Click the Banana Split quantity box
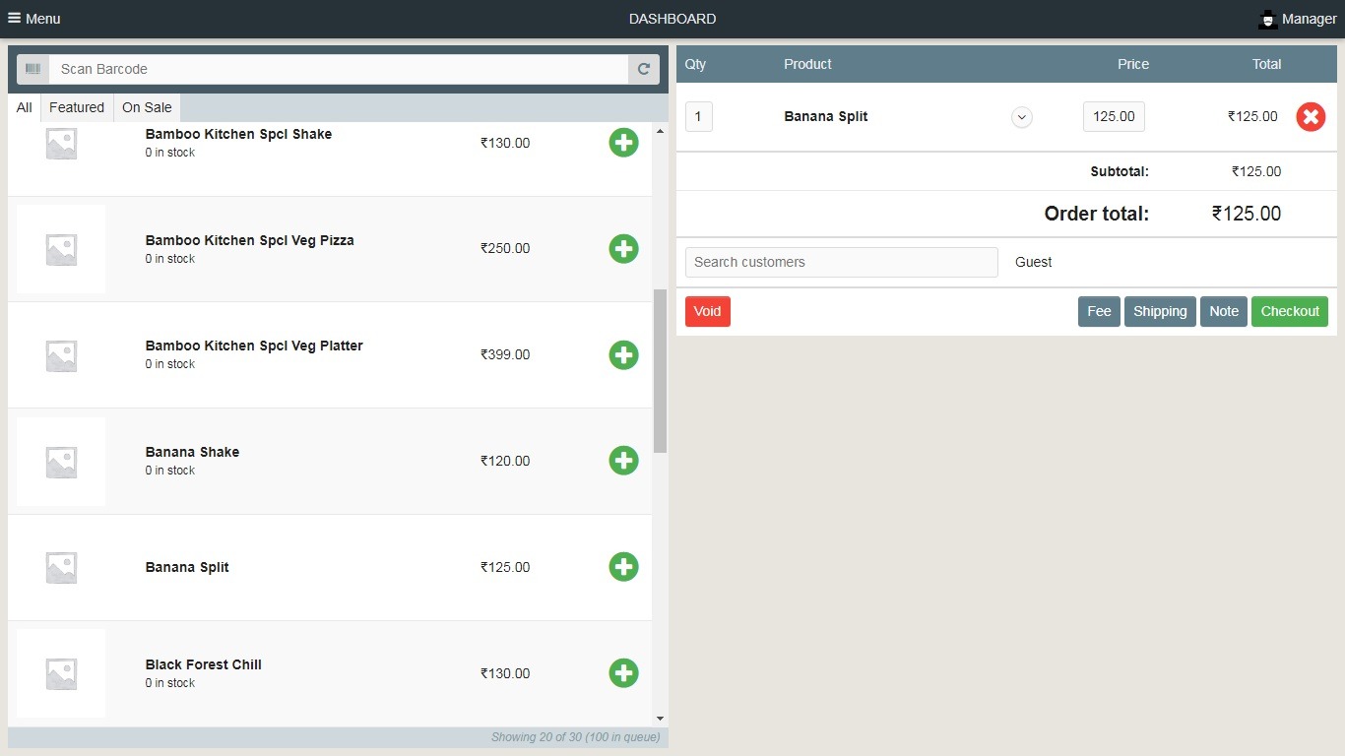 [x=698, y=117]
